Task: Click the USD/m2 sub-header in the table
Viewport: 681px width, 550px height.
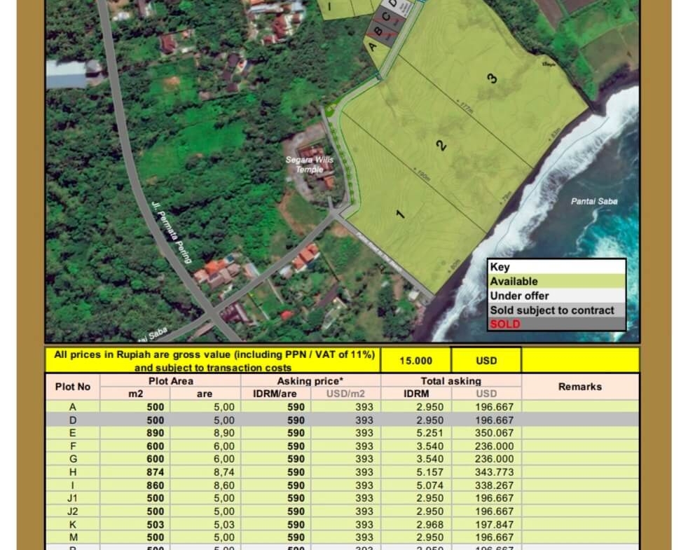Action: pos(345,394)
